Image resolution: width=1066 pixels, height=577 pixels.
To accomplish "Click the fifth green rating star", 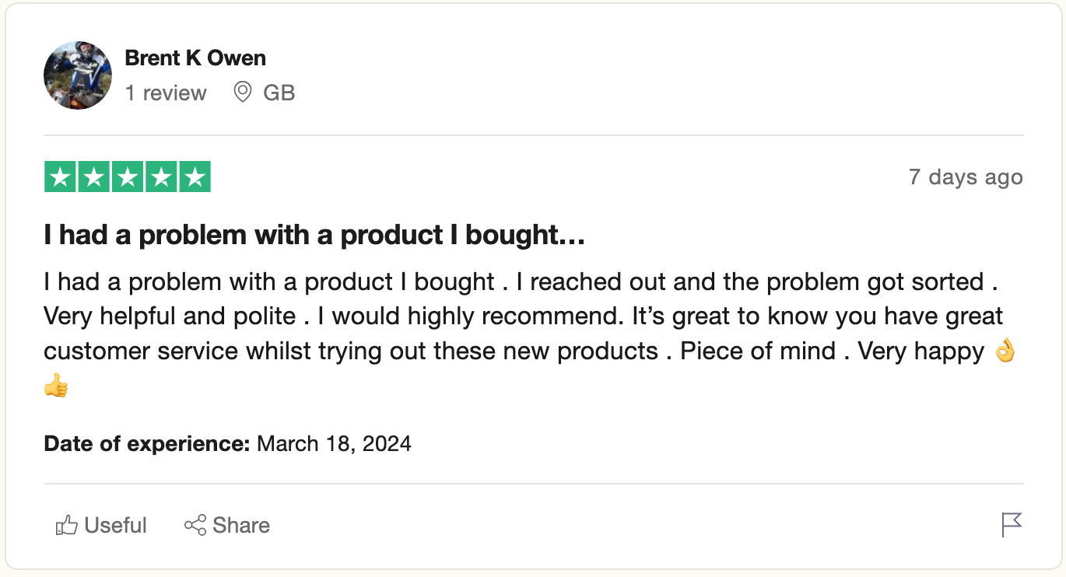I will pyautogui.click(x=195, y=177).
